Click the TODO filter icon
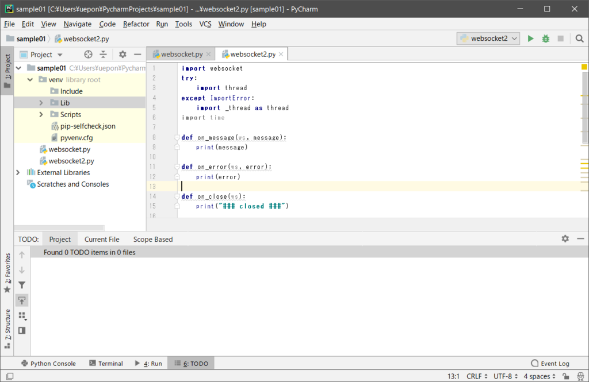This screenshot has height=382, width=589. coord(22,285)
